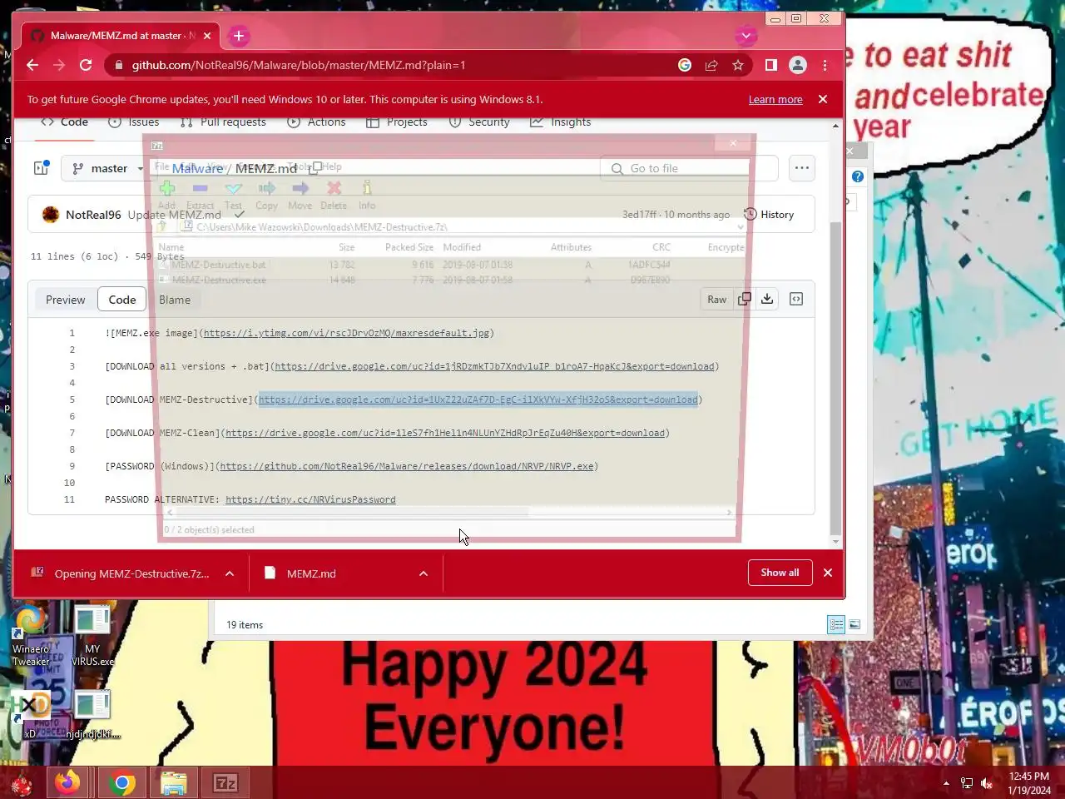1065x799 pixels.
Task: Open Chrome side panel icon
Action: [771, 65]
